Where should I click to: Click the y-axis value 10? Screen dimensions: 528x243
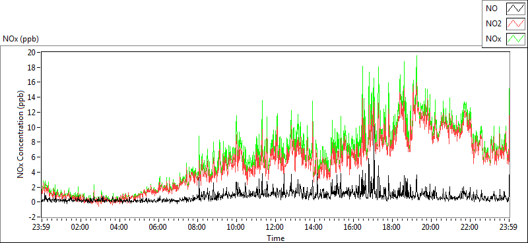click(x=32, y=127)
